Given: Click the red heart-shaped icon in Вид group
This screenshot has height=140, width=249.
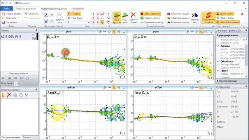Looking at the screenshot, I should [x=109, y=22].
